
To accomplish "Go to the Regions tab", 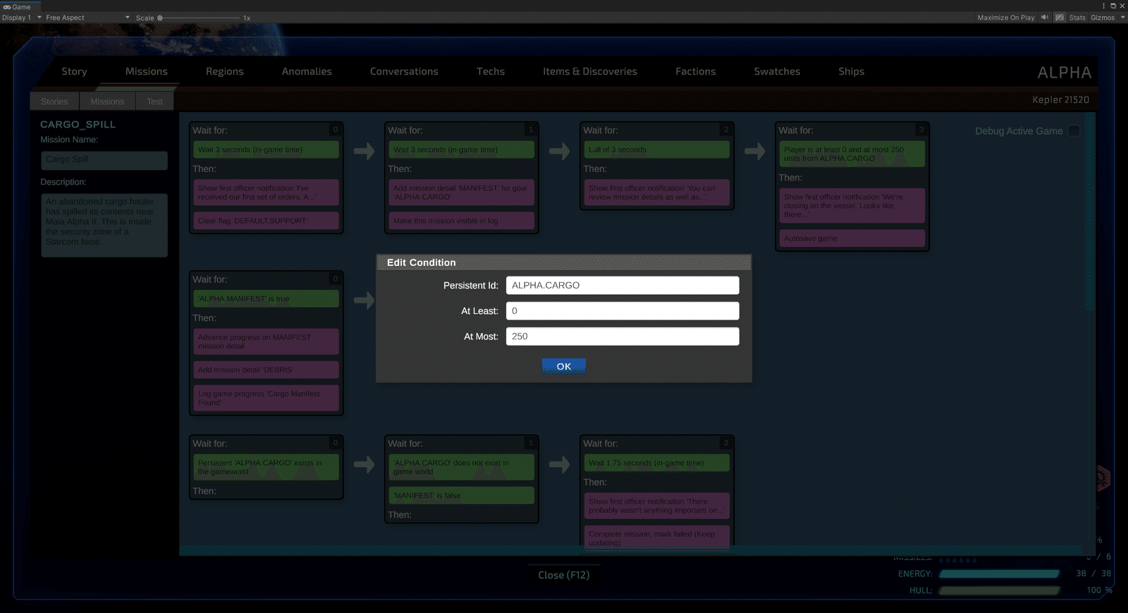I will click(x=225, y=71).
